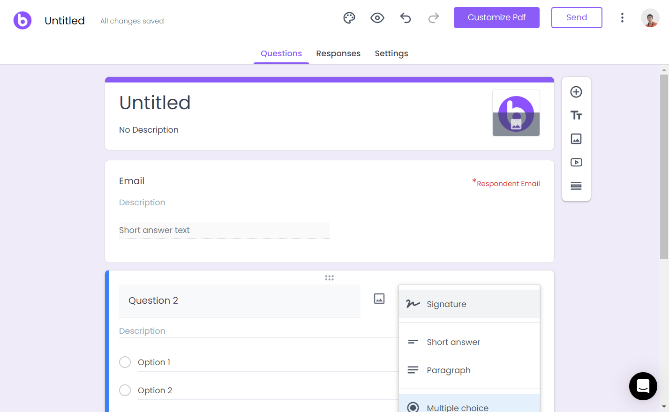Edit the Question 2 title field
The image size is (669, 412).
(240, 301)
